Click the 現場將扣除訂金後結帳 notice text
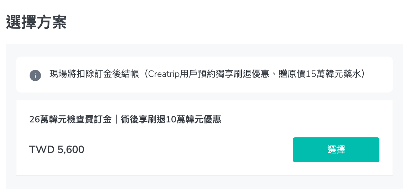 [94, 74]
